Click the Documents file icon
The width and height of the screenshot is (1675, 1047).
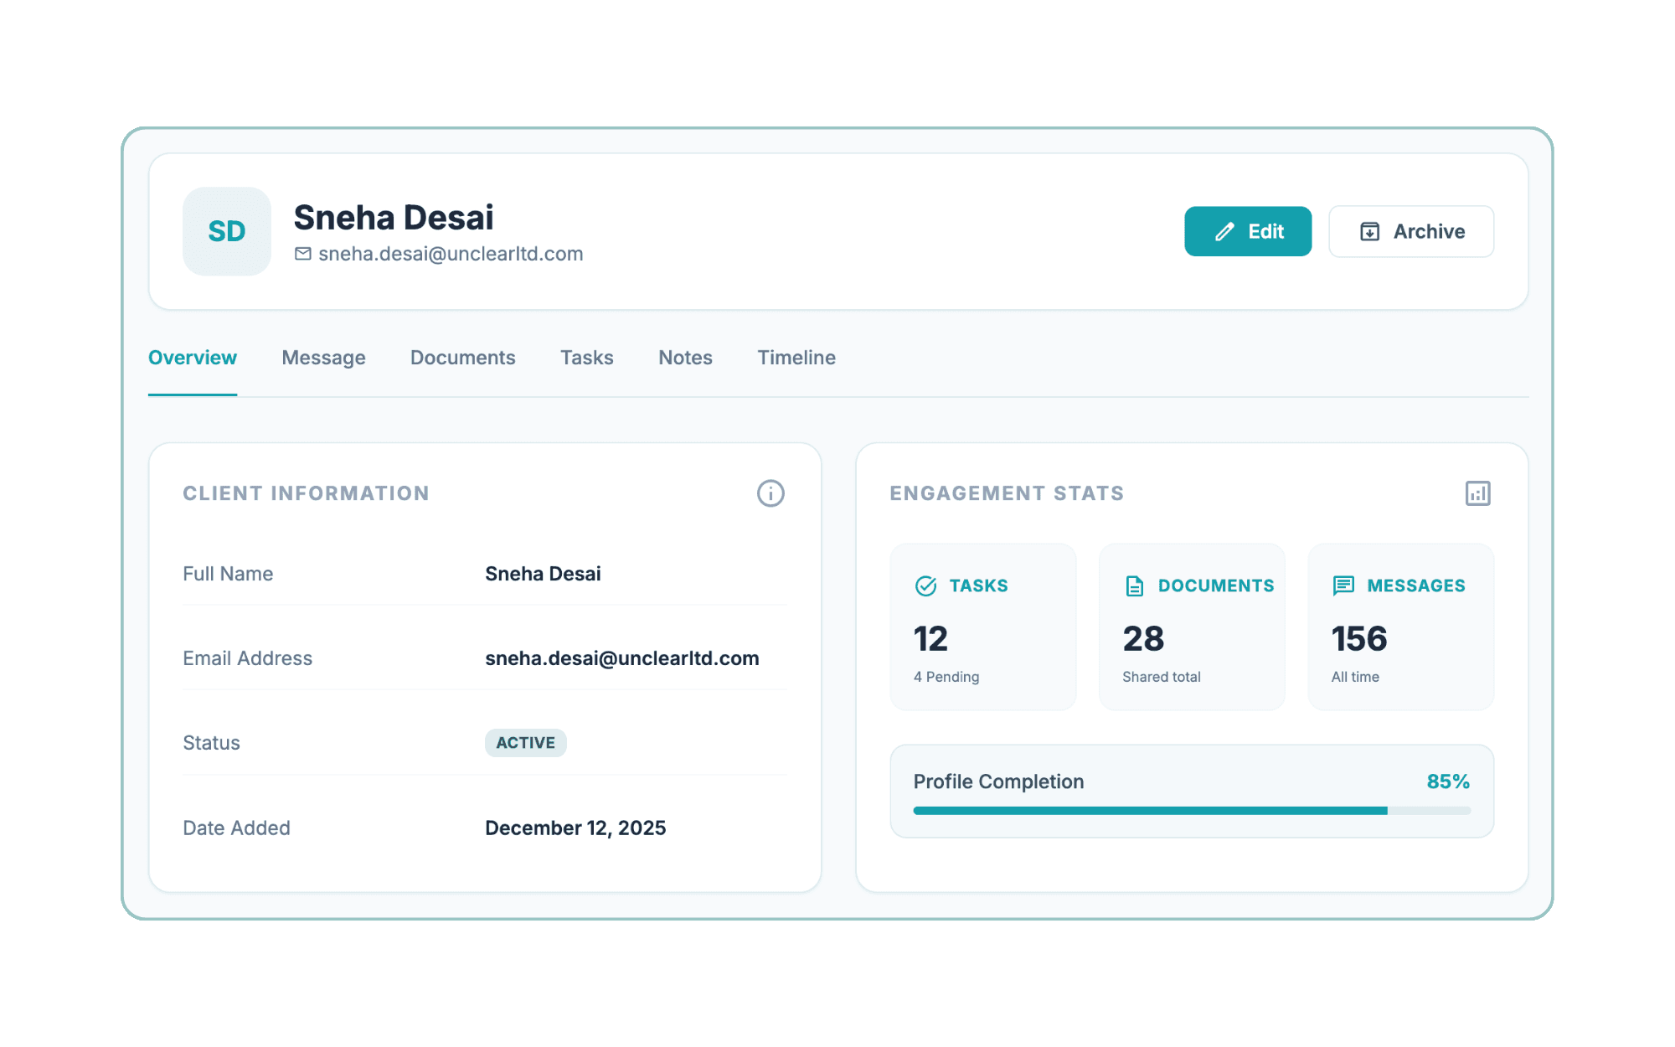[1134, 585]
